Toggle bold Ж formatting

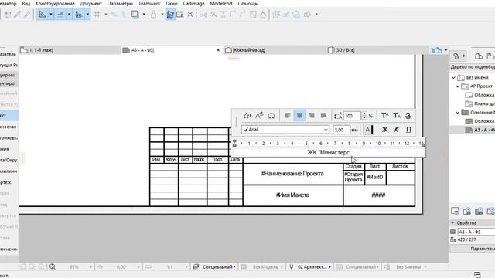[384, 130]
